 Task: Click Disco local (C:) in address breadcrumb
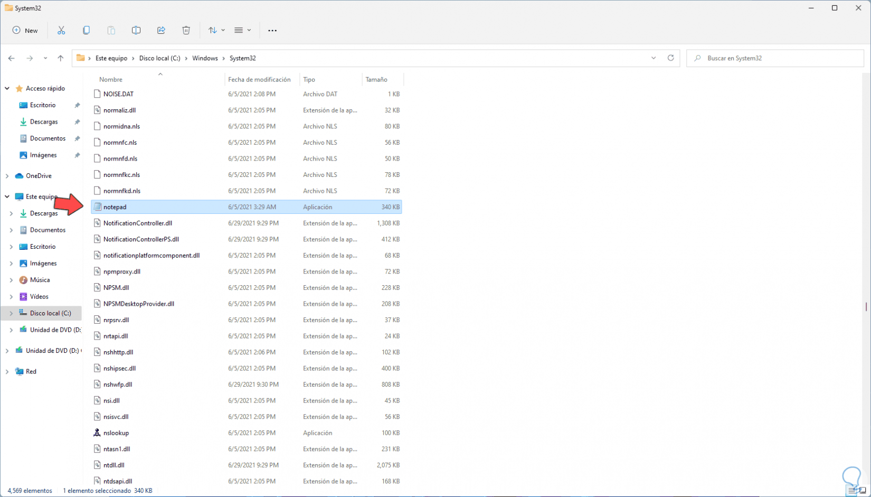click(x=160, y=58)
